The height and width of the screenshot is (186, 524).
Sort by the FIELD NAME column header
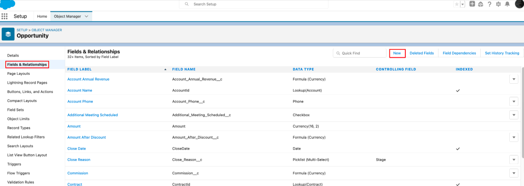184,69
